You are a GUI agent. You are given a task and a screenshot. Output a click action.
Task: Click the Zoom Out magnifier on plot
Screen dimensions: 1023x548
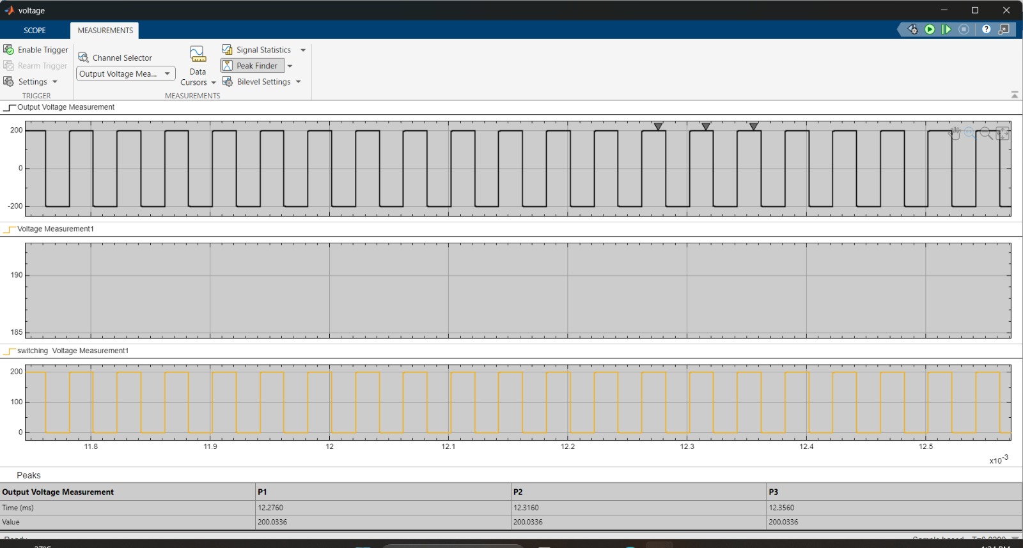[987, 133]
